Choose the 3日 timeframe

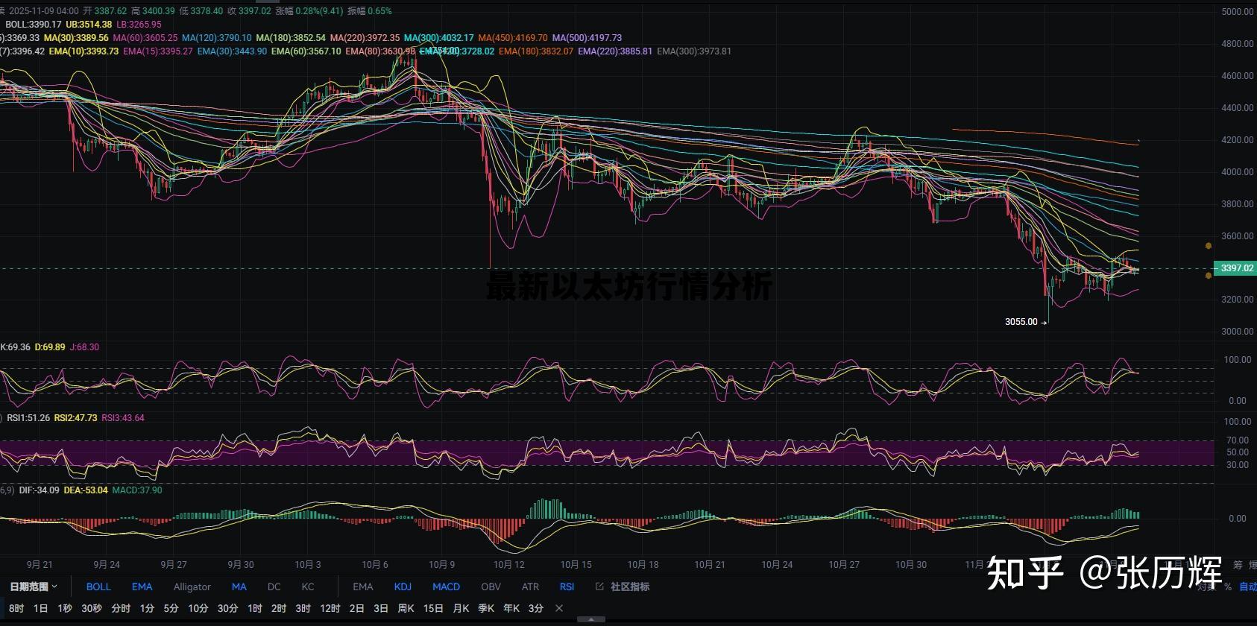tap(381, 608)
